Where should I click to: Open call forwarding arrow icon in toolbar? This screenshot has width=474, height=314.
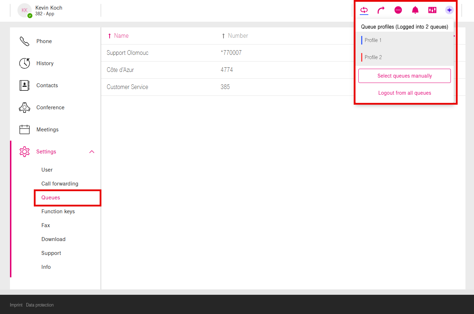click(381, 10)
